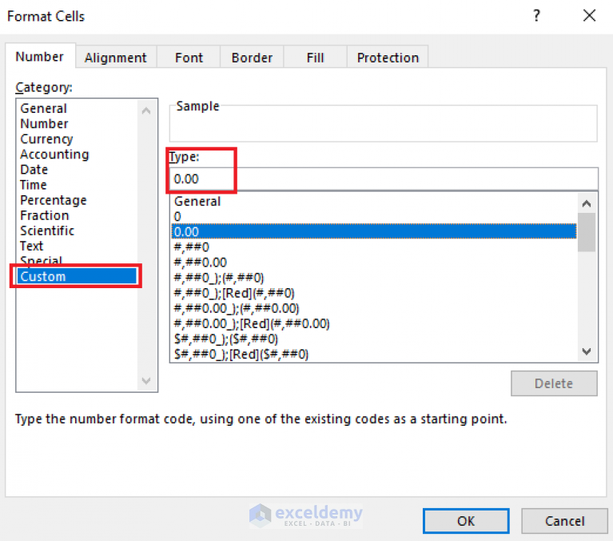Confirm with the OK button
Image resolution: width=613 pixels, height=541 pixels.
click(x=466, y=521)
